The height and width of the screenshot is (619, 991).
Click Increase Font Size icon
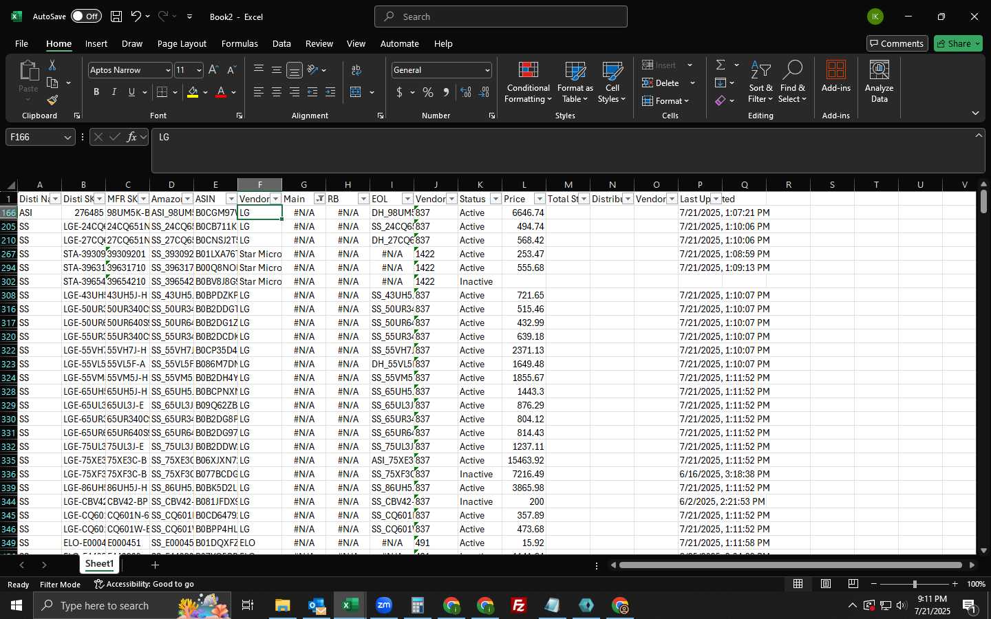click(213, 70)
